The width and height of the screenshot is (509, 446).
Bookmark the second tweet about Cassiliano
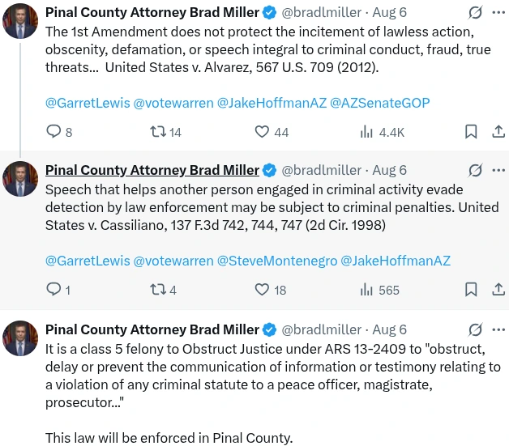pos(471,290)
